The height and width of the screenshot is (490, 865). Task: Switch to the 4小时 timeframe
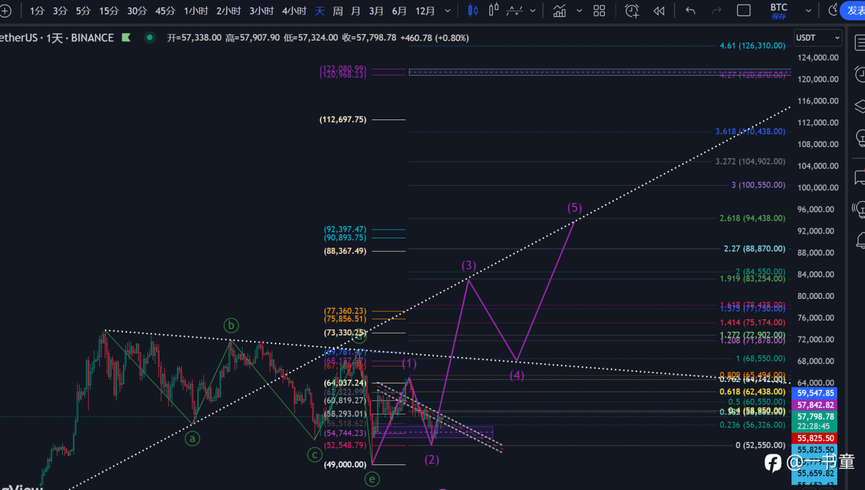[x=294, y=11]
